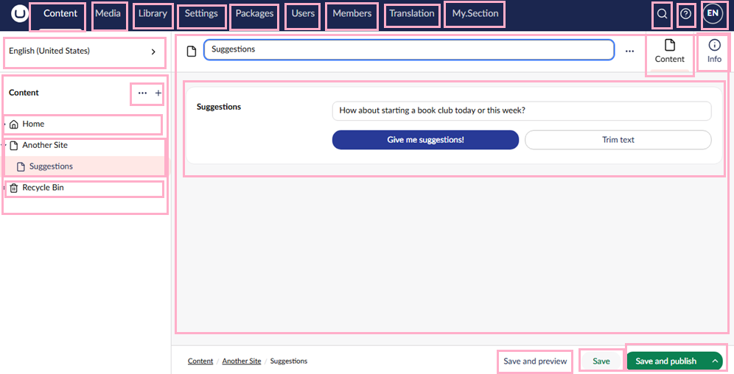This screenshot has height=374, width=734.
Task: Open the EN user avatar menu
Action: (713, 13)
